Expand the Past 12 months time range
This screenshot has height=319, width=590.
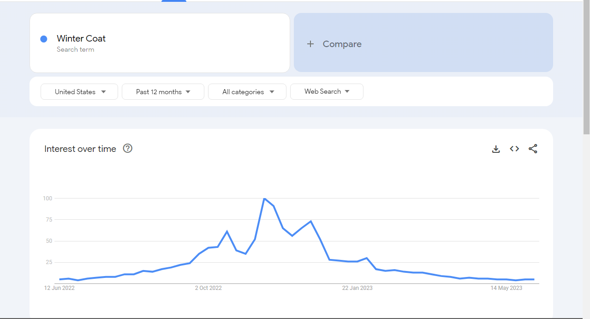point(163,92)
